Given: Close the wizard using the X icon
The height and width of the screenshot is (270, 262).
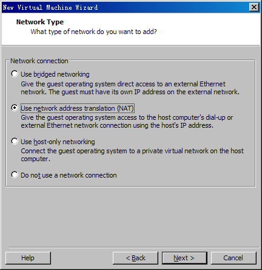Looking at the screenshot, I should coord(254,7).
